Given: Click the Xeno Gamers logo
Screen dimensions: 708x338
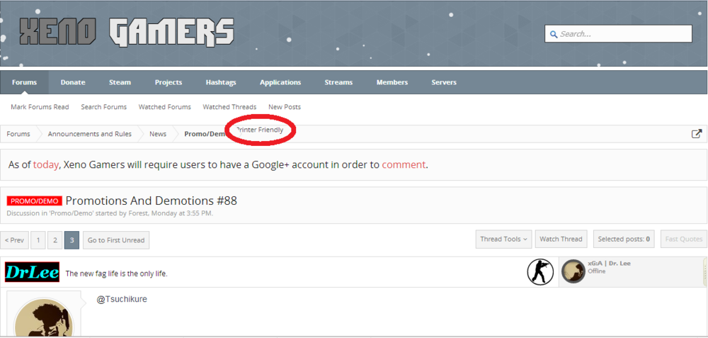Looking at the screenshot, I should pyautogui.click(x=127, y=33).
